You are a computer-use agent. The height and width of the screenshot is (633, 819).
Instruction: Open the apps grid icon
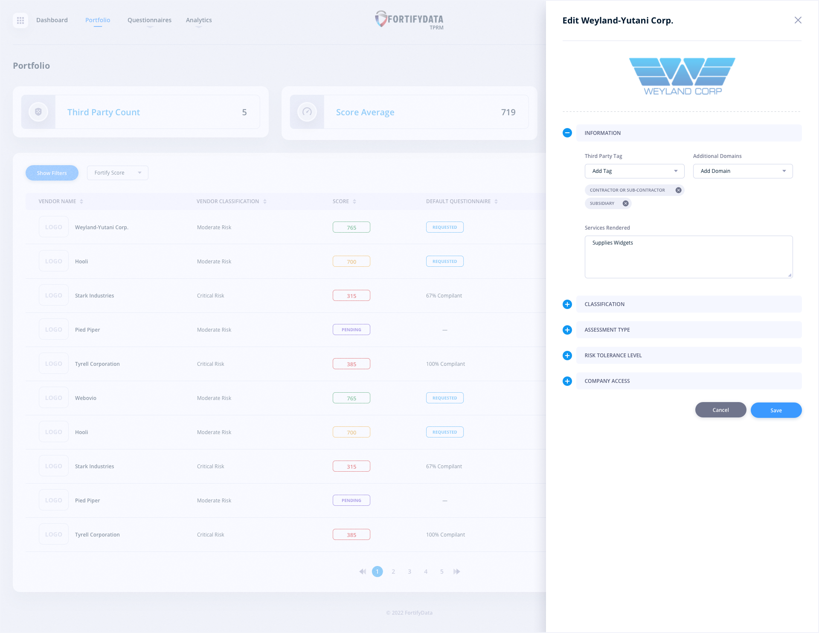[20, 20]
